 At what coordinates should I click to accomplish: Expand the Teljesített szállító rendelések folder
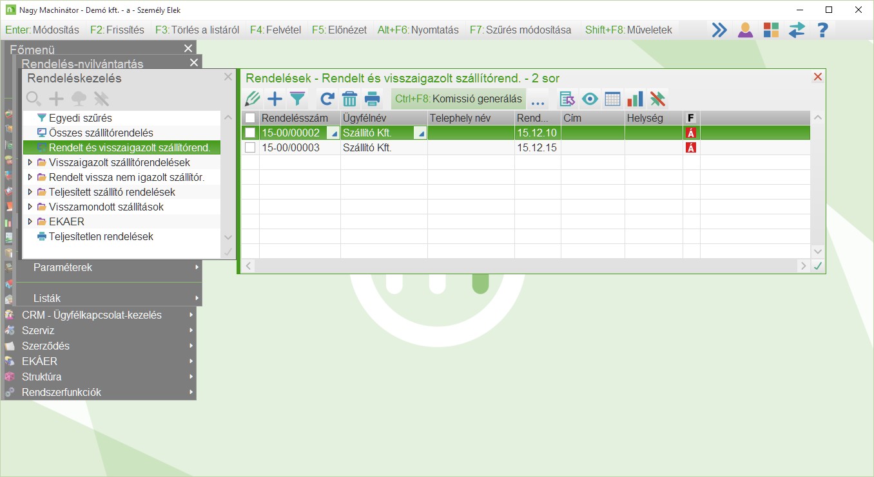point(30,192)
